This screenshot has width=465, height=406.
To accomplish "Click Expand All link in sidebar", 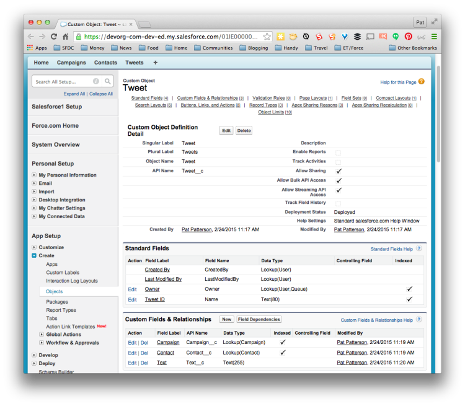I will (74, 94).
